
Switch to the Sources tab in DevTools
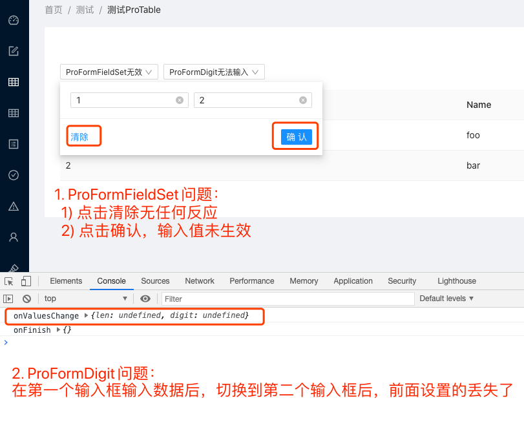pos(155,281)
